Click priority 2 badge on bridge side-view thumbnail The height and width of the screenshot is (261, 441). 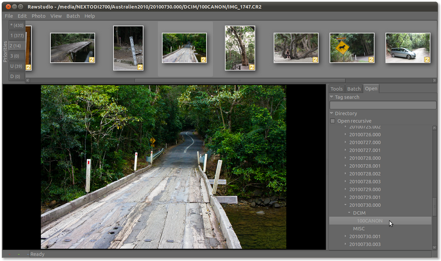coord(91,60)
